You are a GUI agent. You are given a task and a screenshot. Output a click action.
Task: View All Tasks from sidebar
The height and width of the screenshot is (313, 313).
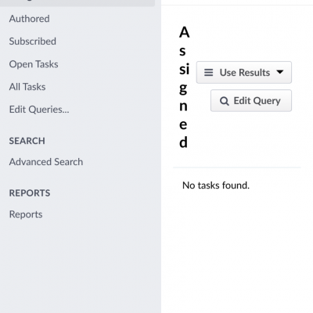(x=27, y=87)
